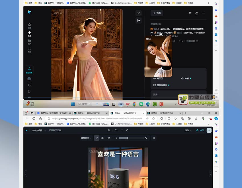Click the undo arrow in editor header

tap(116, 130)
